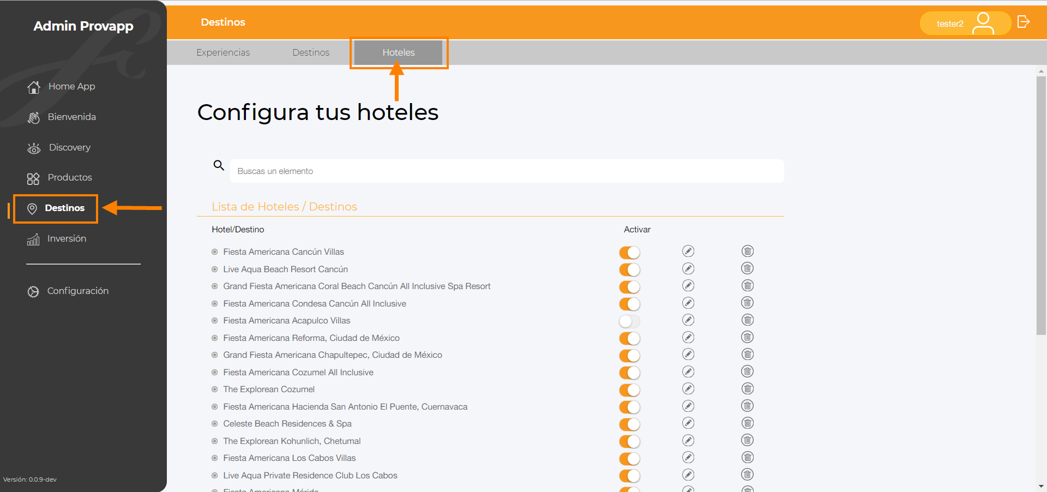
Task: Edit Live Aqua Beach Resort Cancún
Action: pyautogui.click(x=688, y=268)
